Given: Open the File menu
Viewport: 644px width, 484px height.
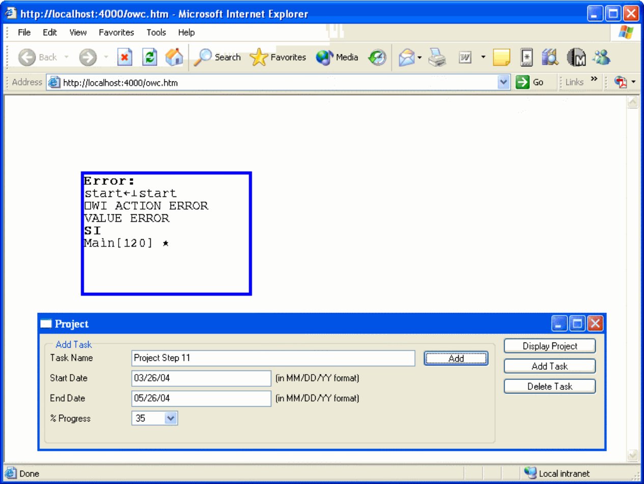Looking at the screenshot, I should (x=24, y=32).
